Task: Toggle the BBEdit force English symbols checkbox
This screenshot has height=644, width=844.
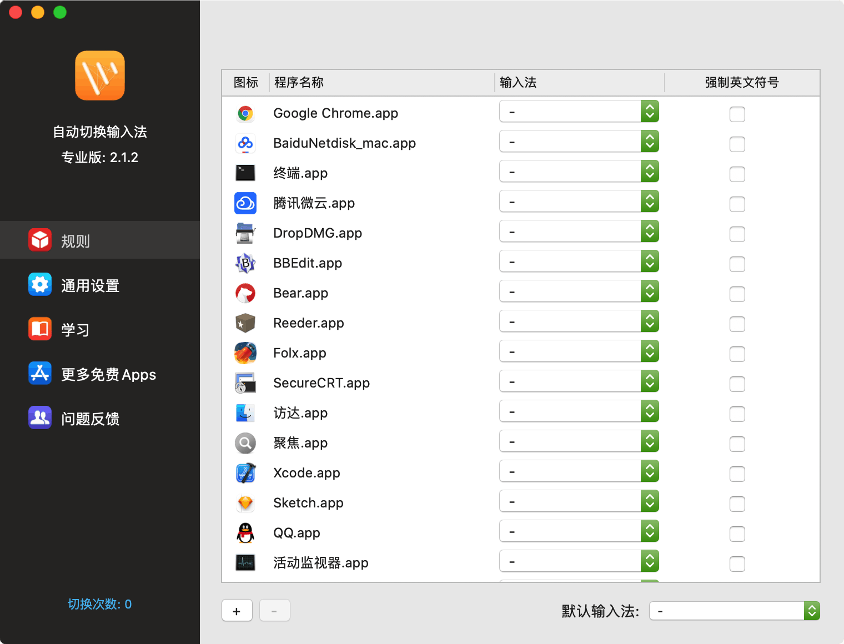Action: point(737,264)
